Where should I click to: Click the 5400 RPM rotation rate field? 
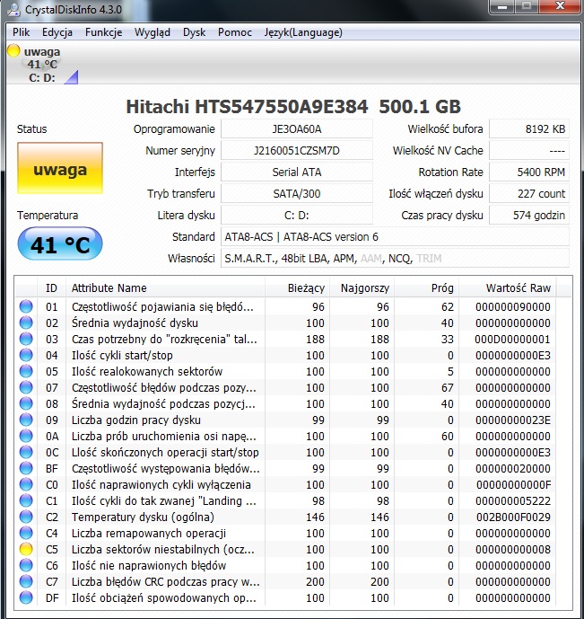point(529,172)
